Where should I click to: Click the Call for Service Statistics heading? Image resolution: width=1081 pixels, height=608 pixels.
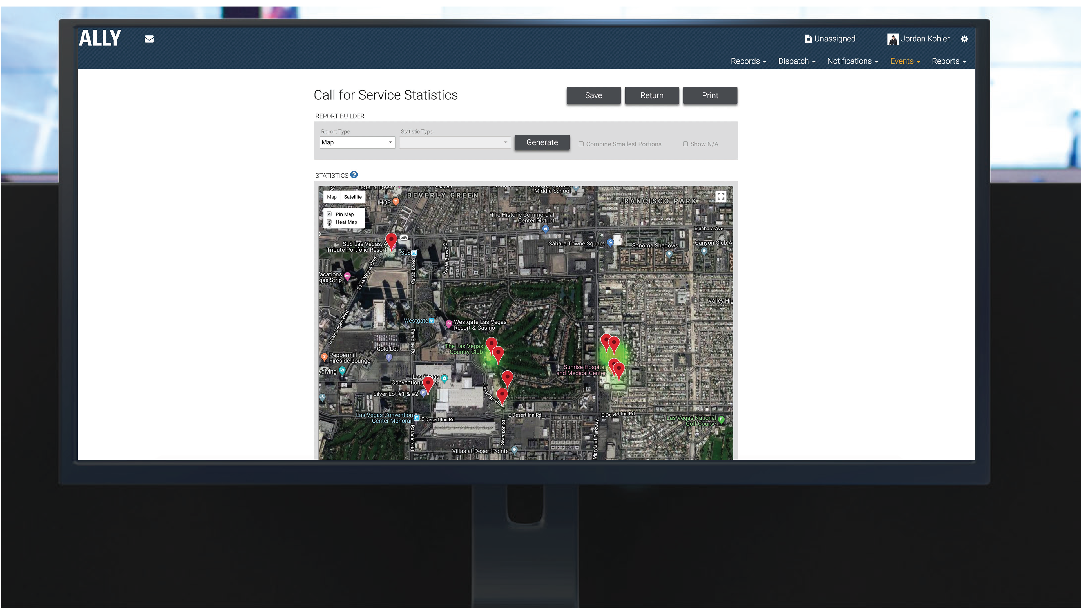click(386, 95)
